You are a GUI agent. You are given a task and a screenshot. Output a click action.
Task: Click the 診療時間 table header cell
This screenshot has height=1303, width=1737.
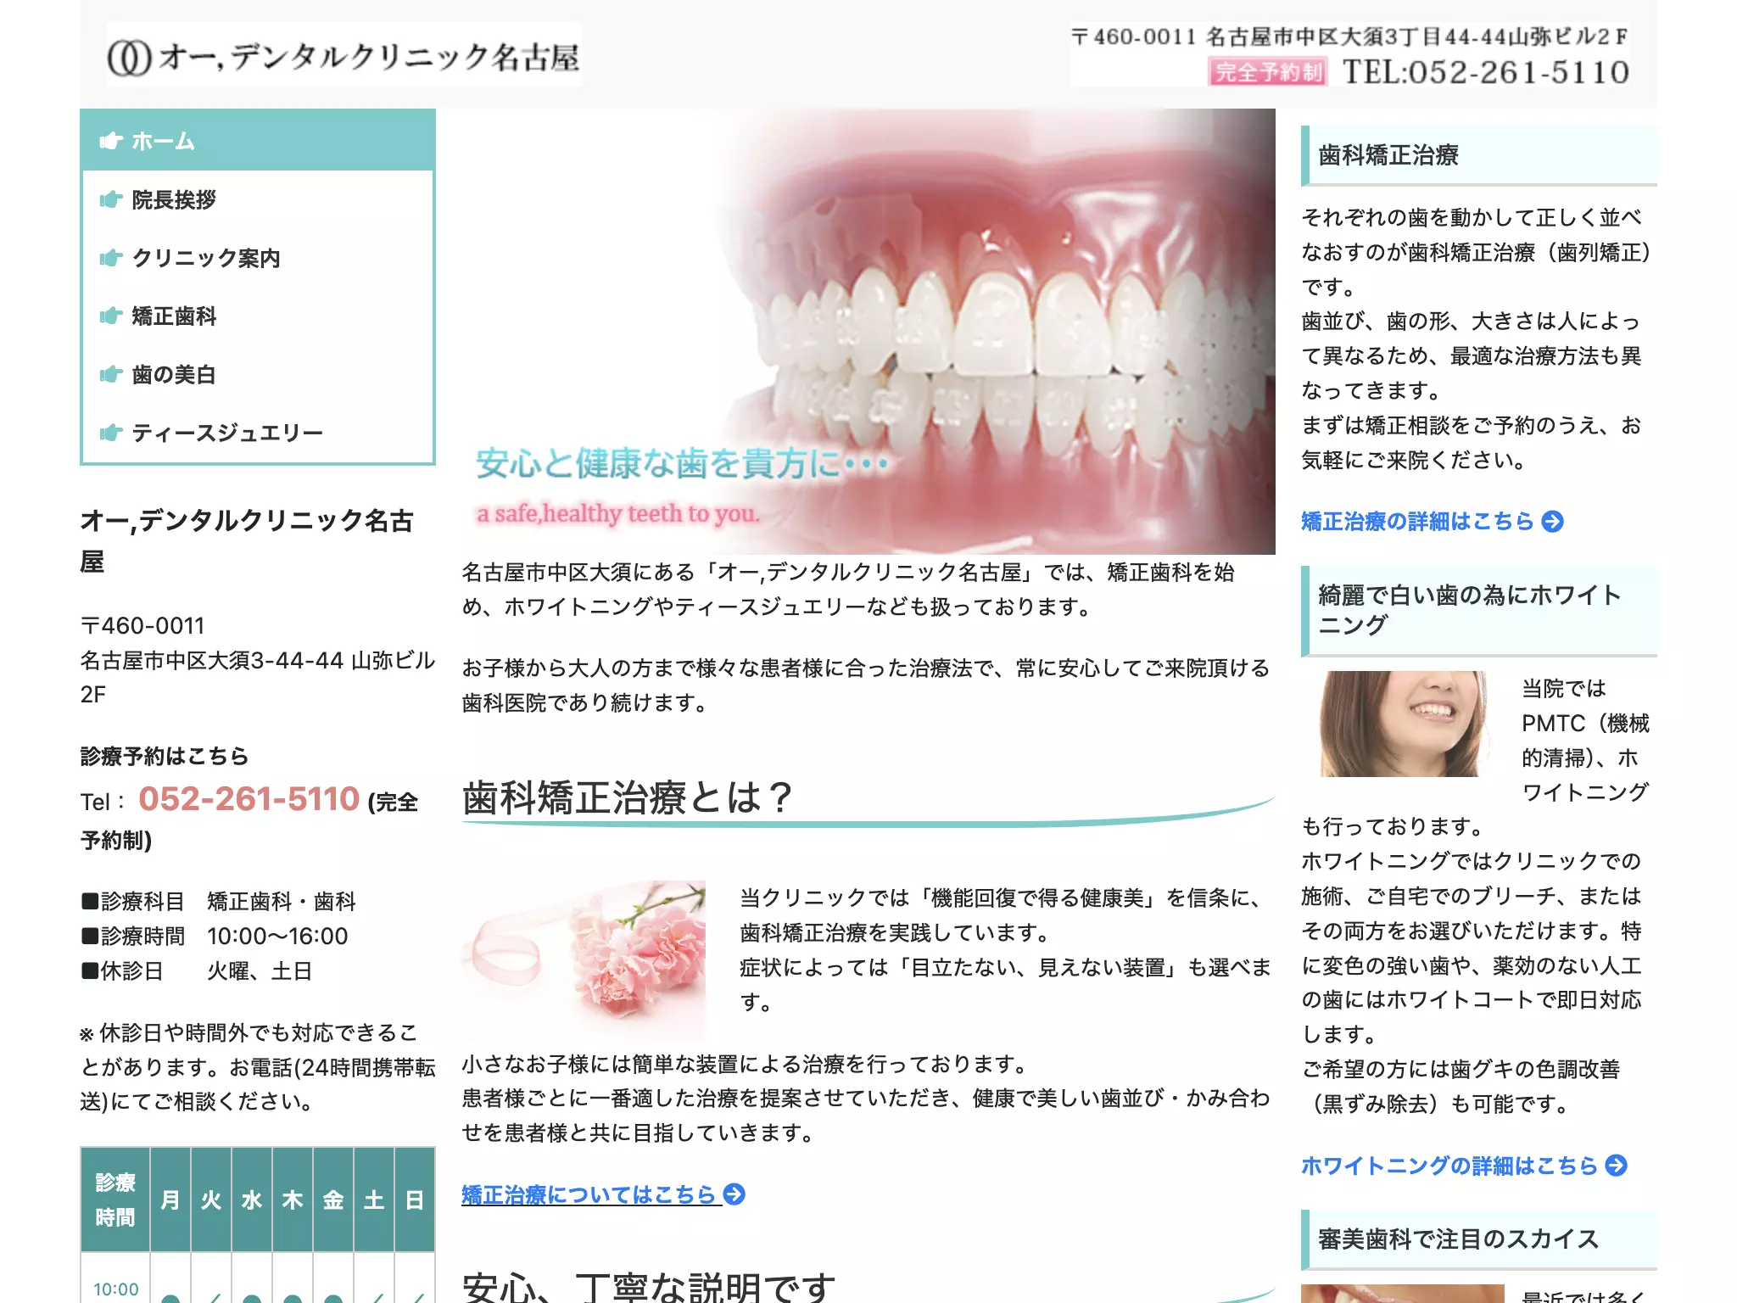pyautogui.click(x=115, y=1200)
